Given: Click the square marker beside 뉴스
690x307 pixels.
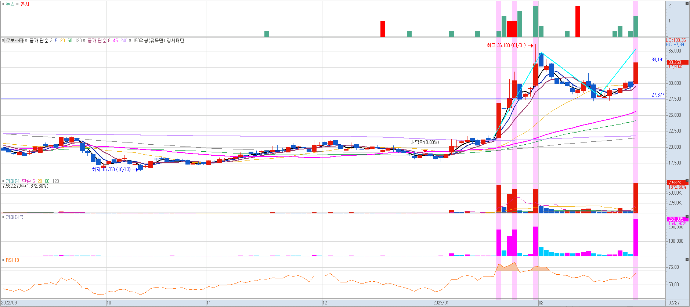Looking at the screenshot, I should (x=3, y=4).
